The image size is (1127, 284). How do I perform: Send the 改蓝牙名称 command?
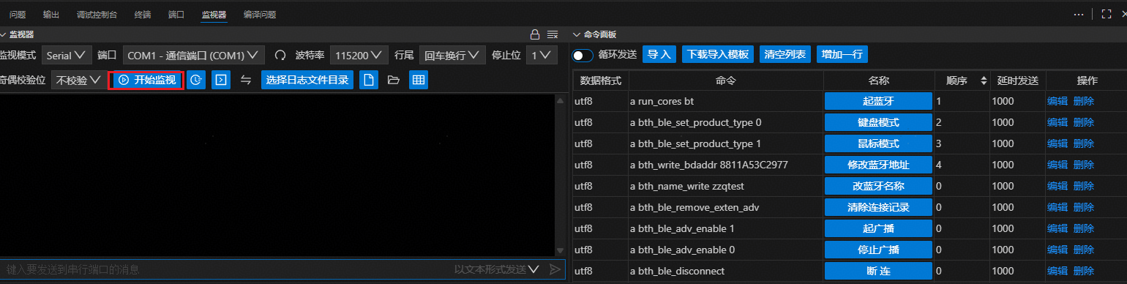click(878, 186)
